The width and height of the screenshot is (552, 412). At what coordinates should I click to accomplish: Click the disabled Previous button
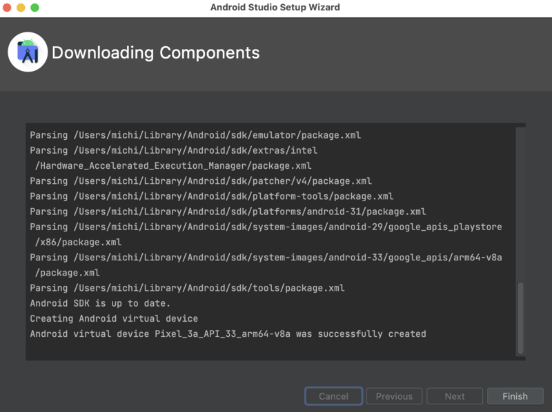click(x=394, y=396)
